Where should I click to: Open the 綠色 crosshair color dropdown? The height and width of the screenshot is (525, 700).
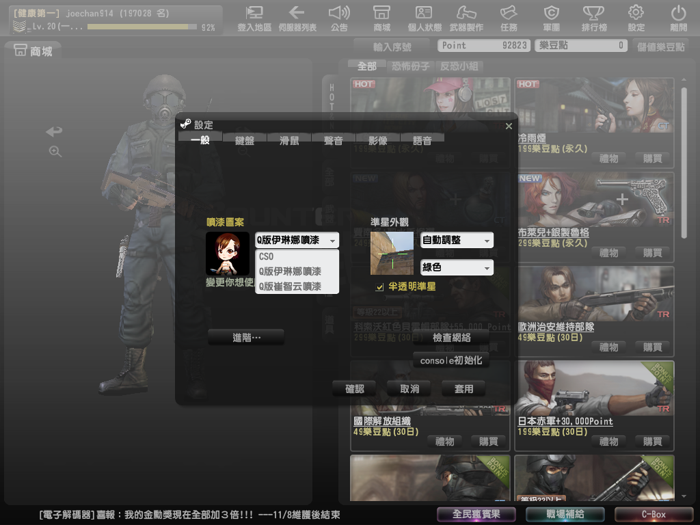457,267
